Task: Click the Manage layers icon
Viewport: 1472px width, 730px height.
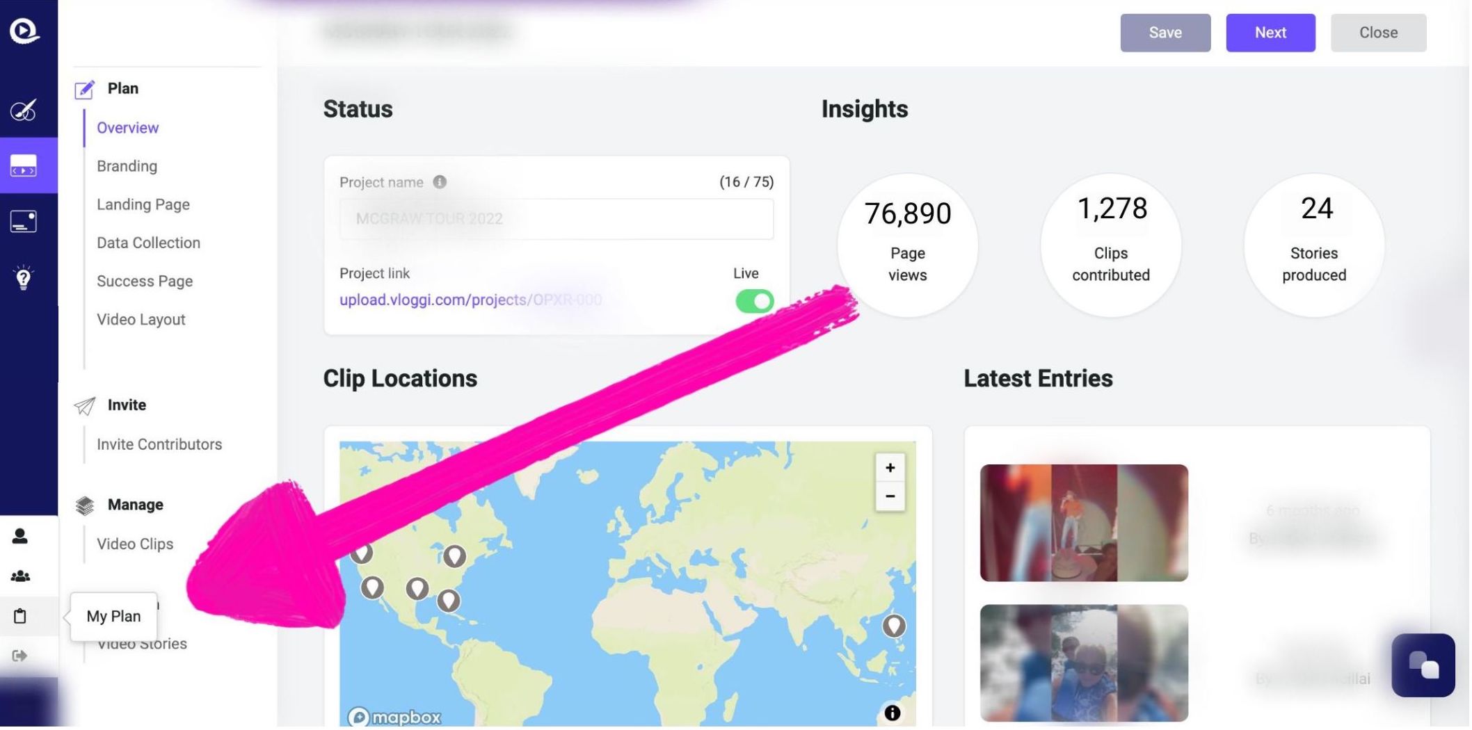Action: (85, 505)
